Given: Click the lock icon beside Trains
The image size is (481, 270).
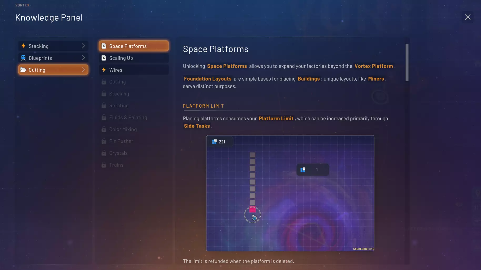Looking at the screenshot, I should 104,165.
